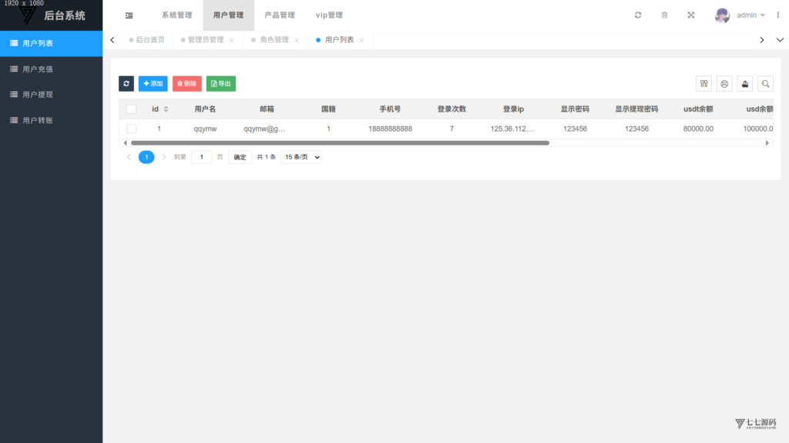
Task: Click the 手机号 column header
Action: [390, 109]
